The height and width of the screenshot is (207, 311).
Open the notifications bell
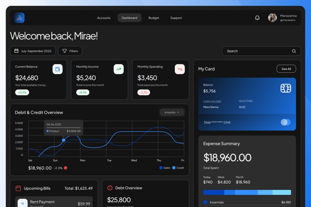point(257,18)
